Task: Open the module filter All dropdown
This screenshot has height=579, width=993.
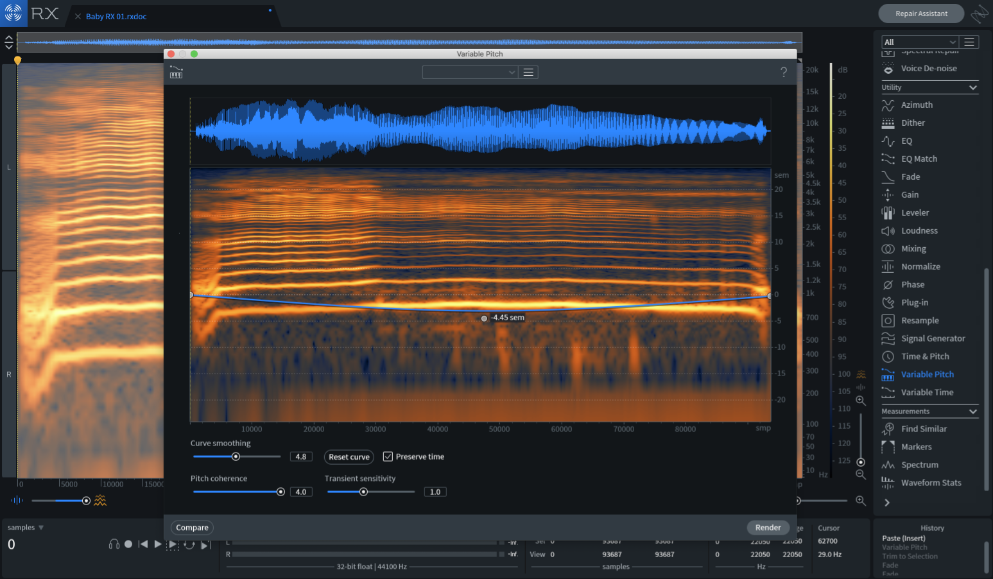Action: pos(920,42)
